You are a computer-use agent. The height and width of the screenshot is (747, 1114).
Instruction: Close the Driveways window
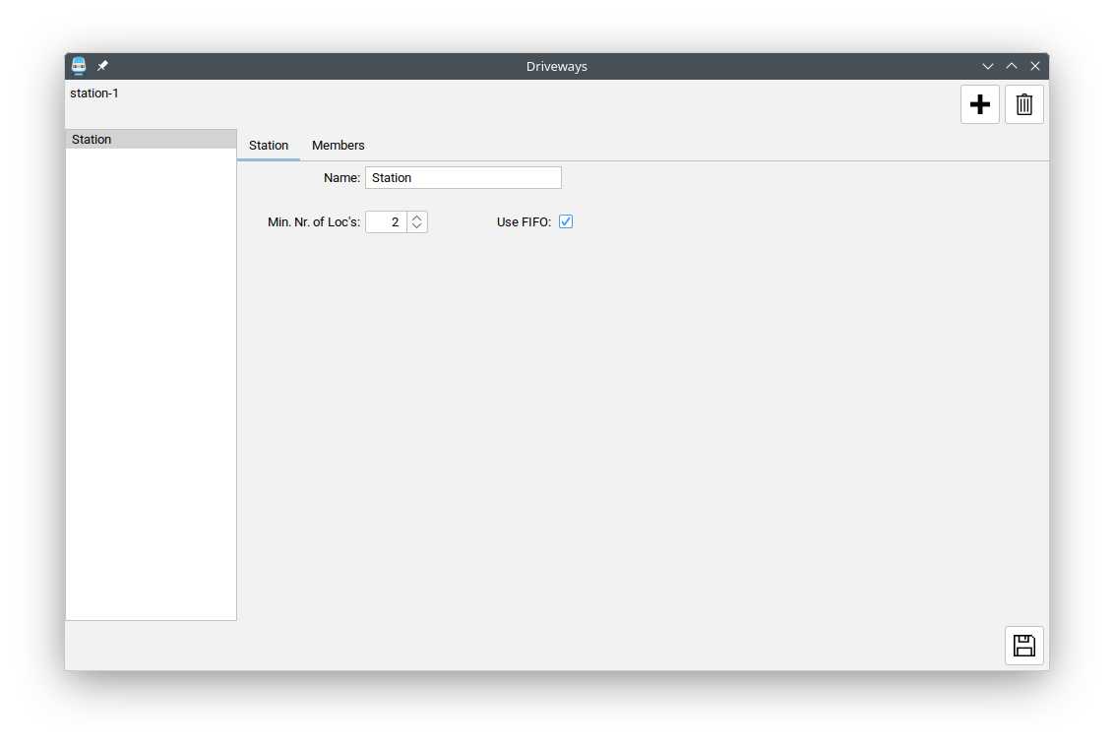pyautogui.click(x=1035, y=66)
